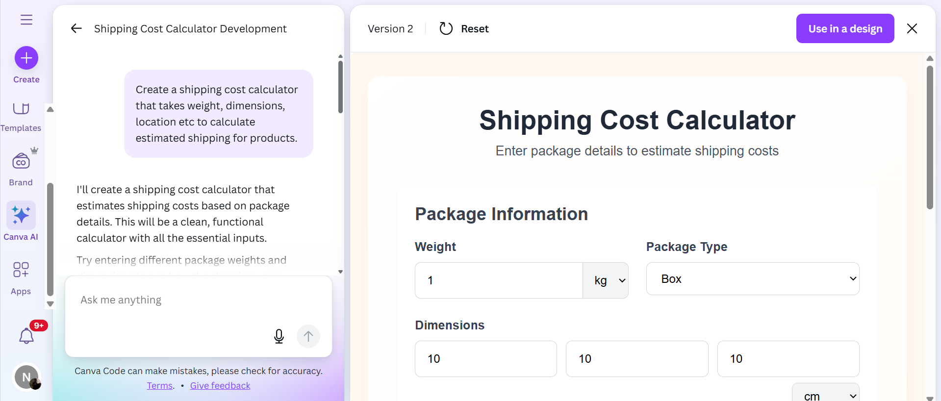Open the Version 2 selector
Viewport: 941px width, 401px height.
click(390, 29)
